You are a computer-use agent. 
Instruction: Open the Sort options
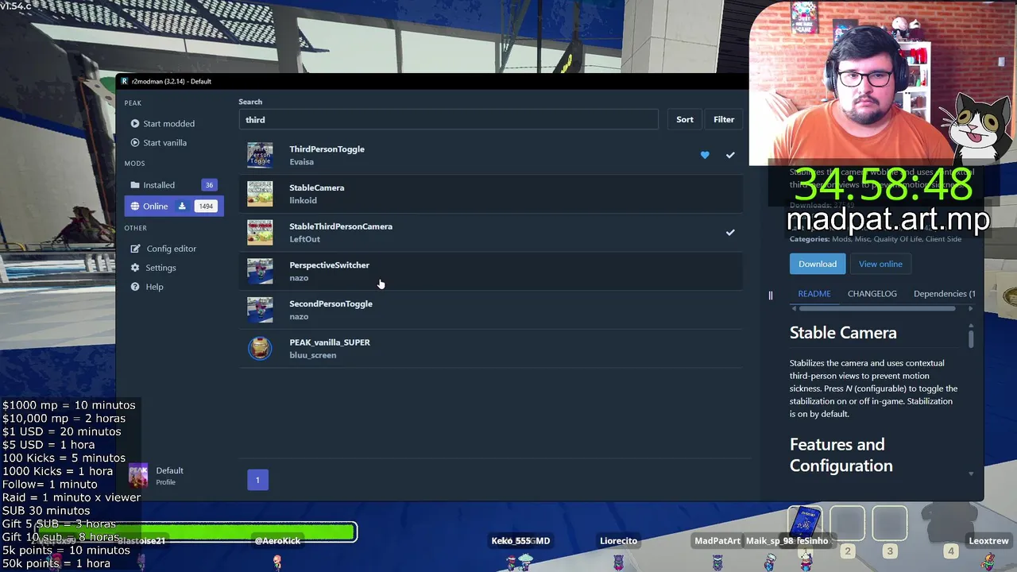pos(685,119)
